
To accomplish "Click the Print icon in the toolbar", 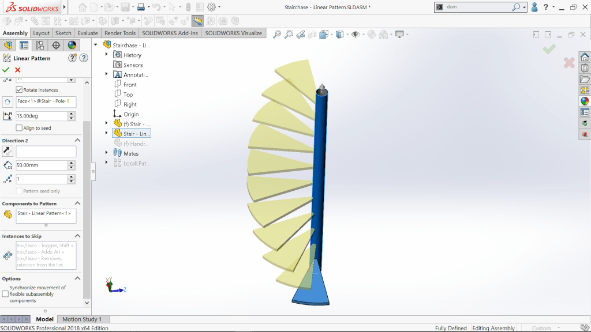I will pos(140,7).
